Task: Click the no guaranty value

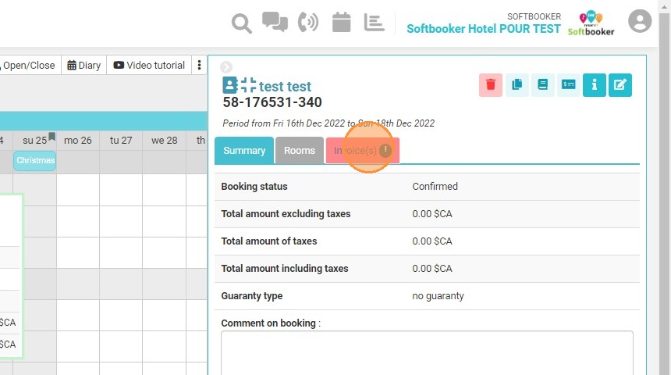Action: [438, 296]
